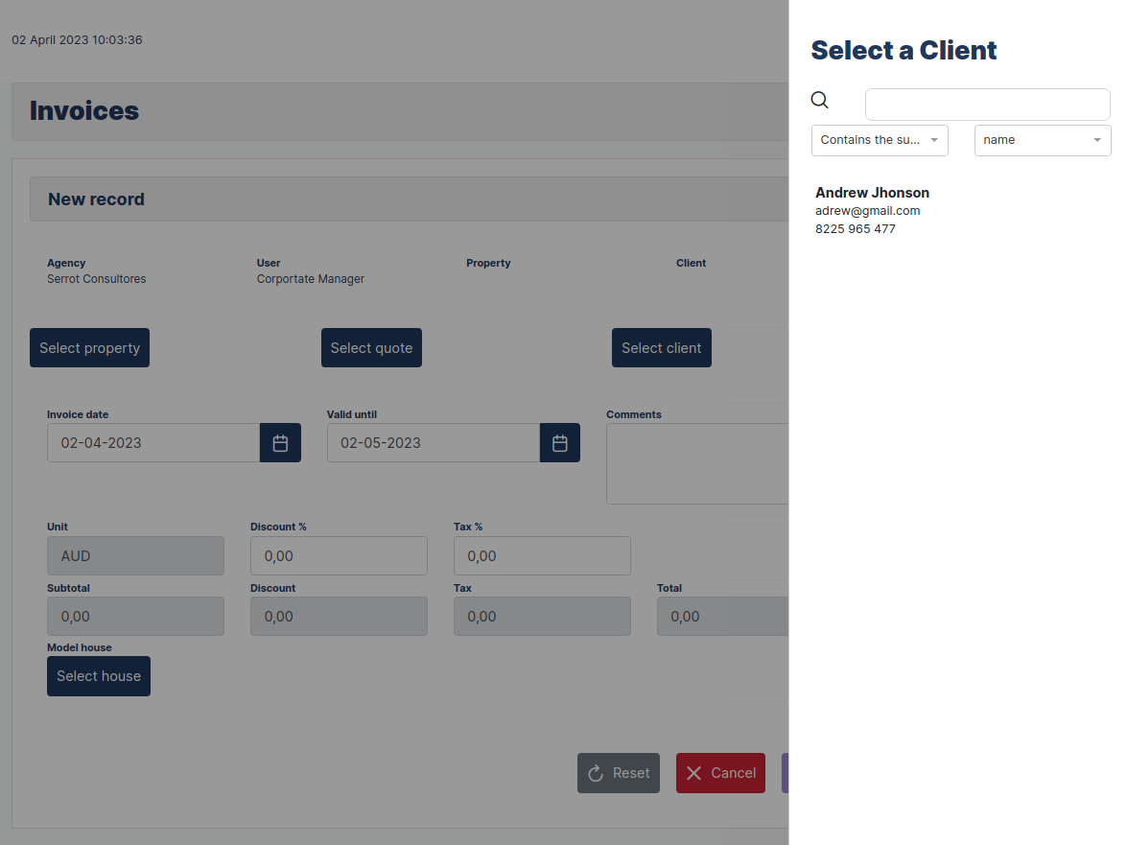Click the email adrew@gmail.com
Screen dimensions: 1127x845
click(x=867, y=210)
